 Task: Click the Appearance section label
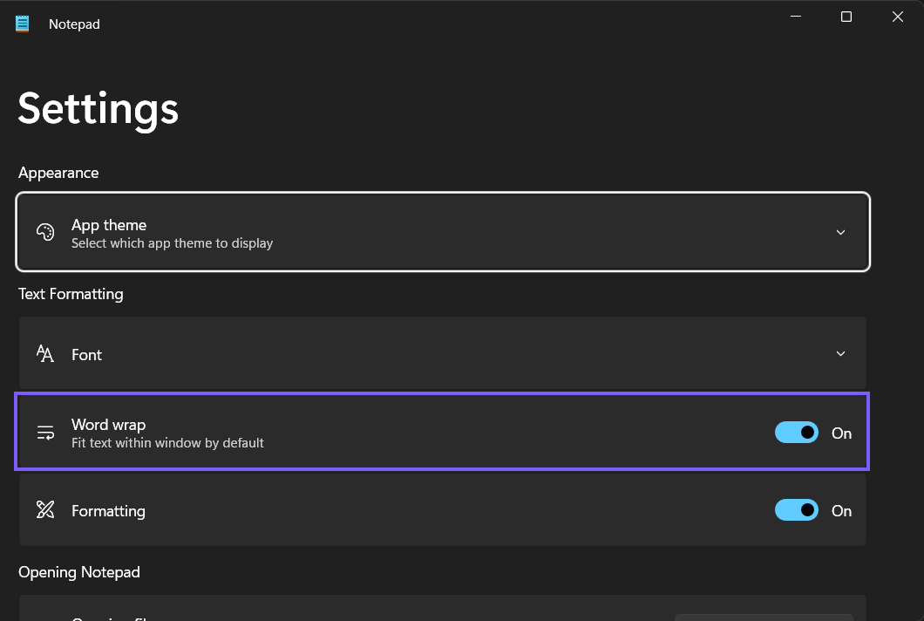click(x=58, y=173)
